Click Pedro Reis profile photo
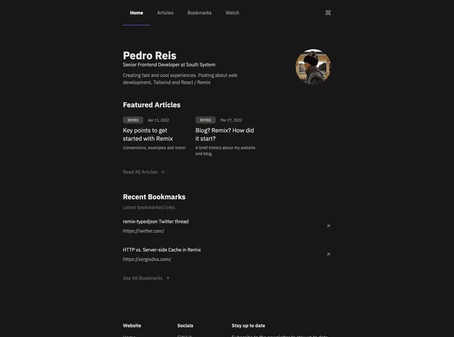 pos(313,66)
